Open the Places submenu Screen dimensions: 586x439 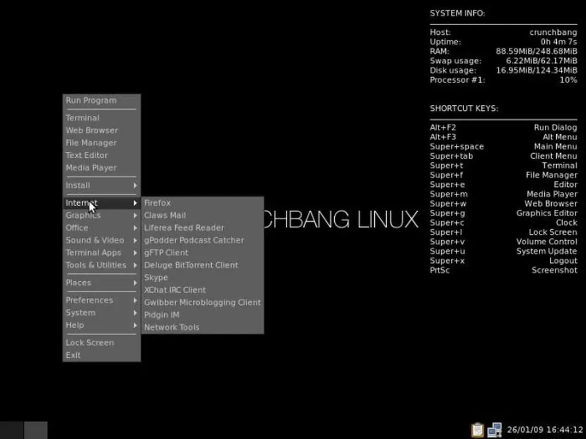pyautogui.click(x=101, y=282)
